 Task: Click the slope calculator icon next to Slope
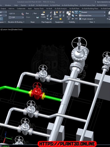[x=38, y=17]
